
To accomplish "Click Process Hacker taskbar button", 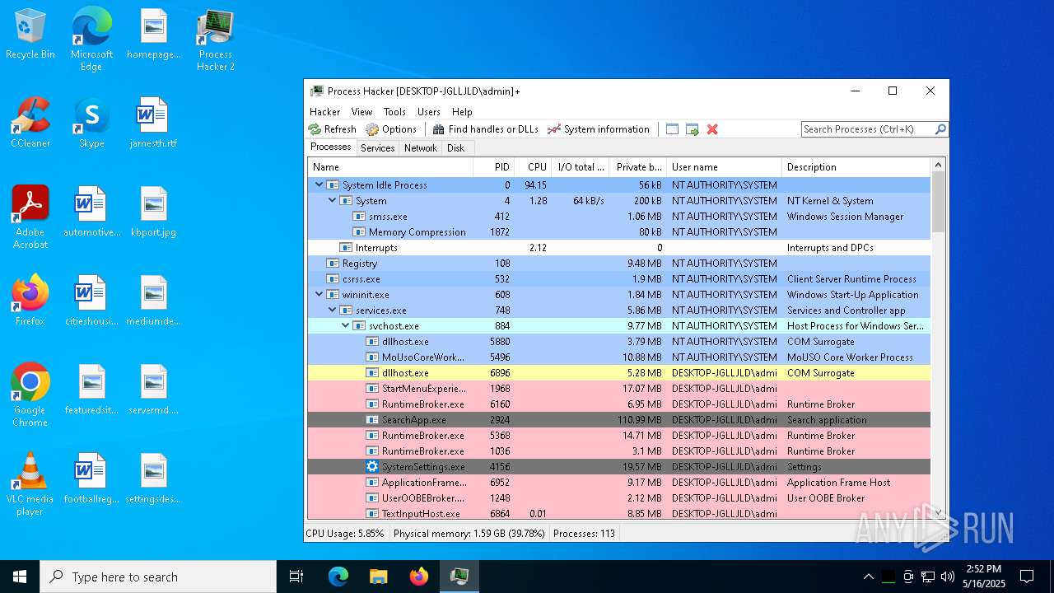I will click(x=459, y=577).
